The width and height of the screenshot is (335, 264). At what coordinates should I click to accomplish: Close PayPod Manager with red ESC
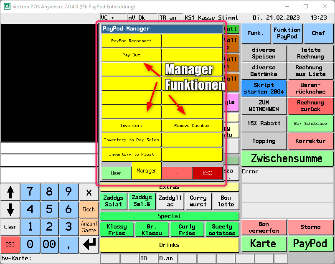tap(207, 173)
